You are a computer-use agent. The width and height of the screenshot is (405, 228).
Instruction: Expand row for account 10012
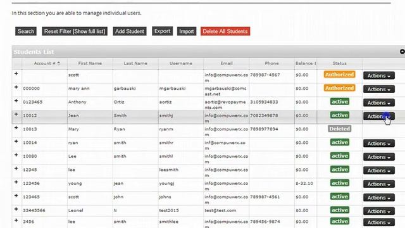tap(16, 114)
